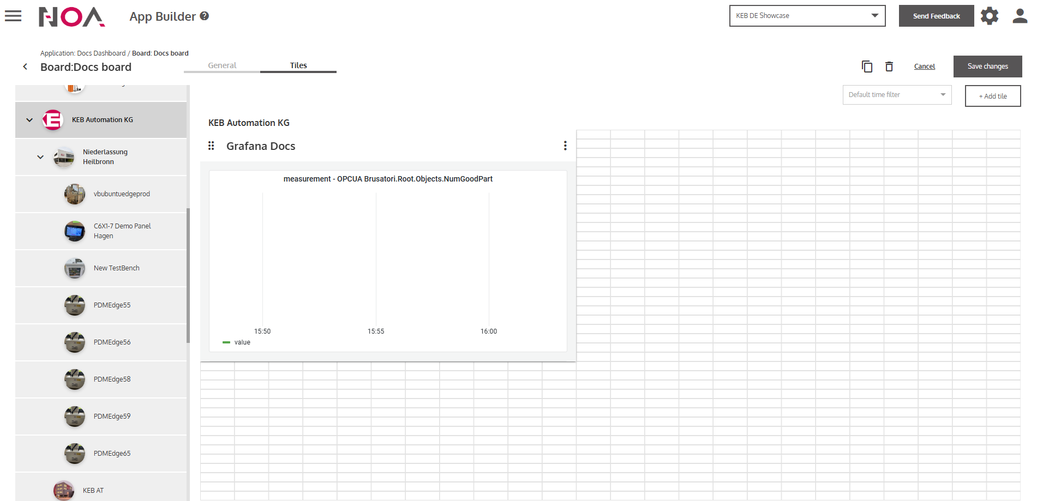1037x501 pixels.
Task: Click the Cancel link
Action: (924, 67)
